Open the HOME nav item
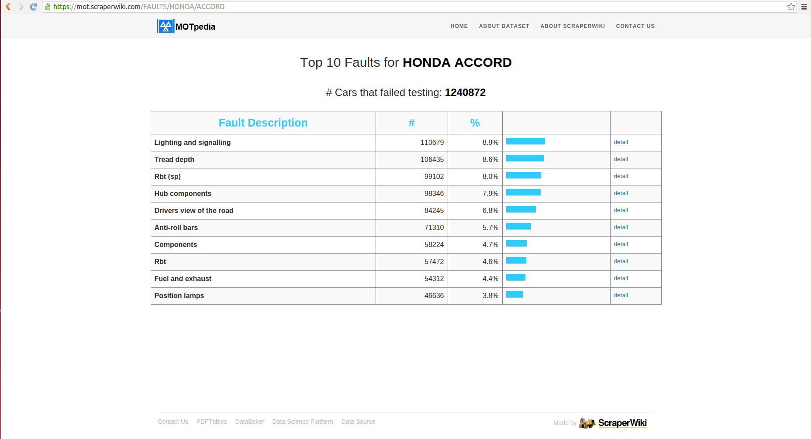This screenshot has width=811, height=439. tap(459, 26)
